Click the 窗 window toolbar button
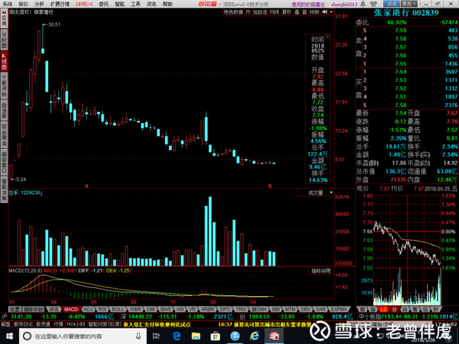Screen dimensions: 459x344 [305, 12]
